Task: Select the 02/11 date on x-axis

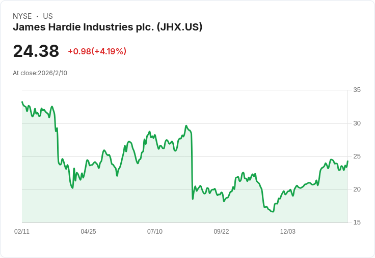Action: (22, 232)
